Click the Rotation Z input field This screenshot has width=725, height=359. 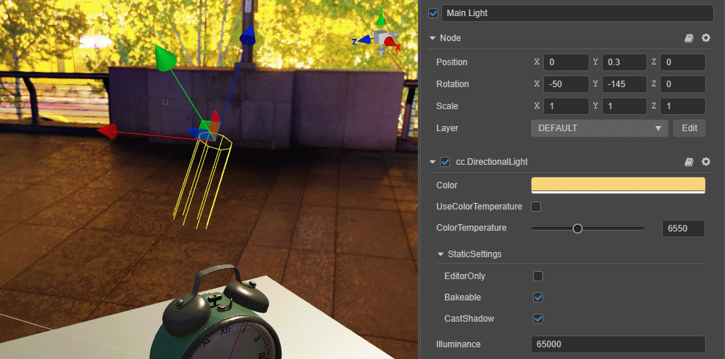click(x=682, y=84)
